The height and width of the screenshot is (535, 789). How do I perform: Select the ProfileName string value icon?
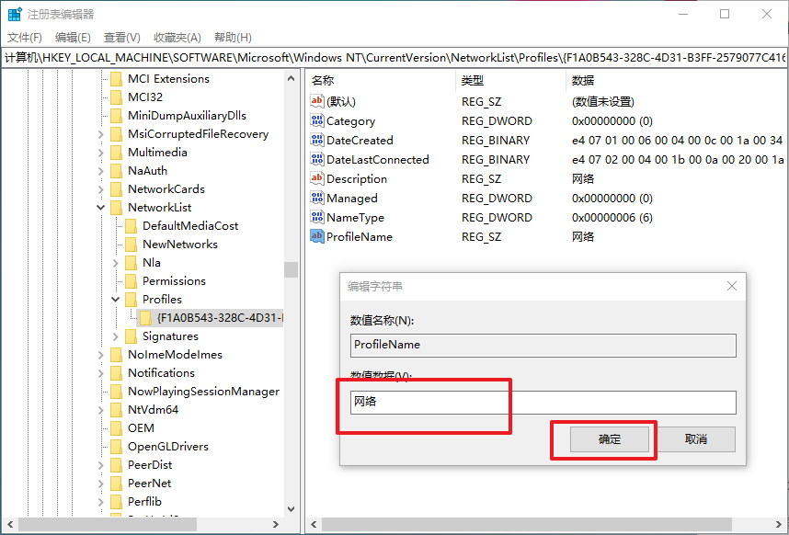pos(318,237)
